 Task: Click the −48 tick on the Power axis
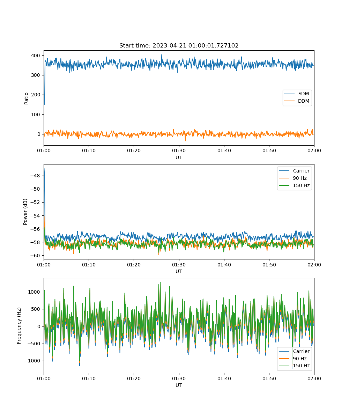click(36, 176)
